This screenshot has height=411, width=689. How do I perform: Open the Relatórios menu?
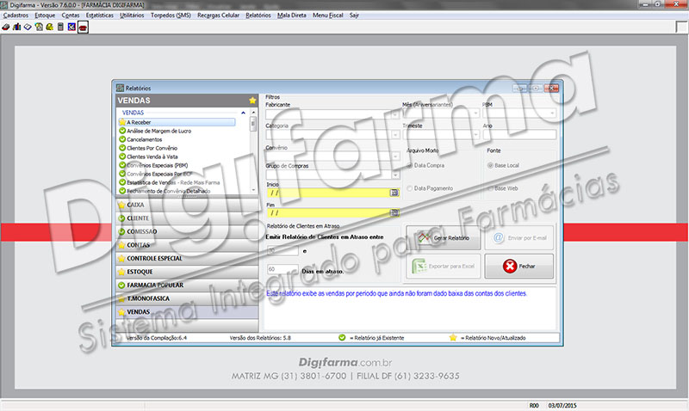click(x=258, y=15)
